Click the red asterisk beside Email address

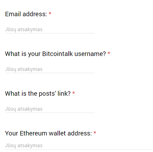pos(50,13)
